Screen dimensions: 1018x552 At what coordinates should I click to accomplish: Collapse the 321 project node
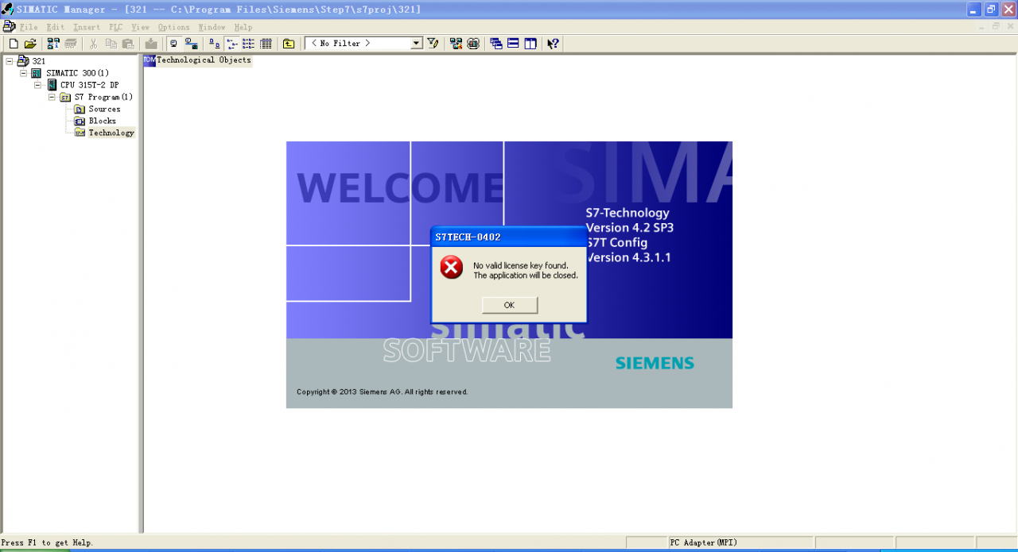9,61
